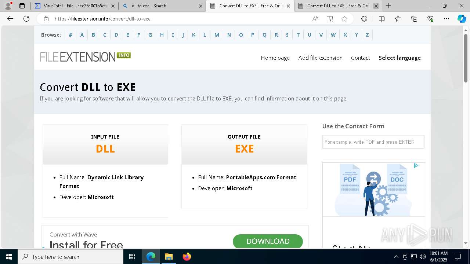The width and height of the screenshot is (470, 264).
Task: Click the DLL input file heading
Action: click(105, 148)
